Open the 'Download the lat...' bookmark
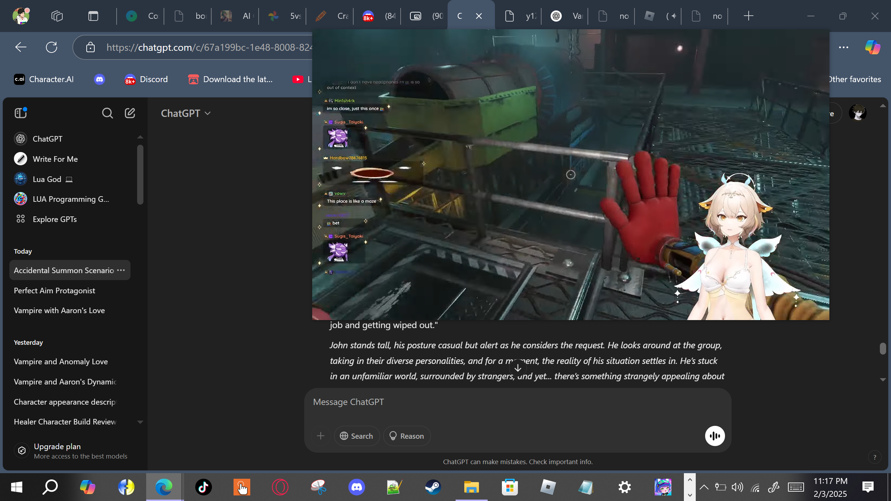The width and height of the screenshot is (891, 501). click(230, 79)
